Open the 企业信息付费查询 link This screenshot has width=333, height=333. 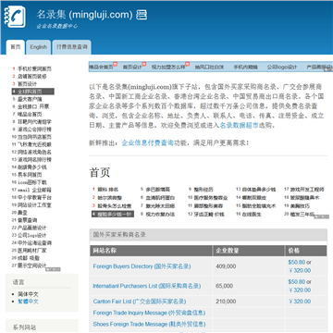click(148, 143)
